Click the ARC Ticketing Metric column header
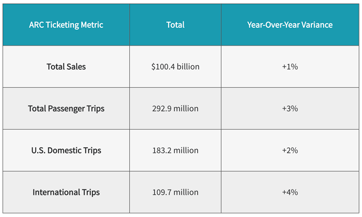The width and height of the screenshot is (362, 217). [x=66, y=25]
